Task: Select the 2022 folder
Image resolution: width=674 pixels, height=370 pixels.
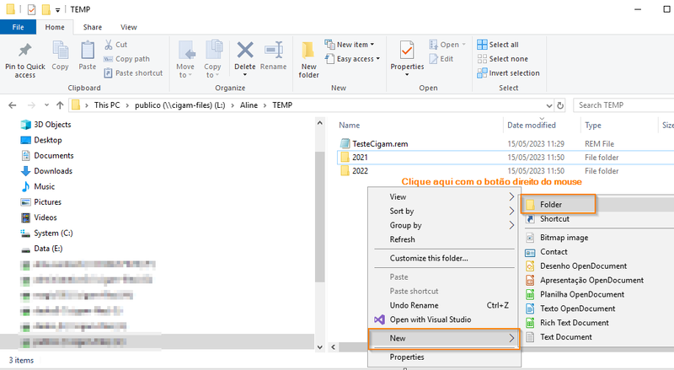Action: [x=354, y=171]
